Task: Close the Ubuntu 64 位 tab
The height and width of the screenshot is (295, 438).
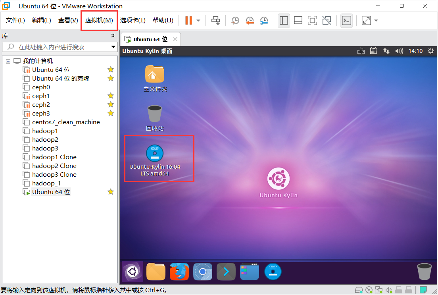Action: pos(175,39)
